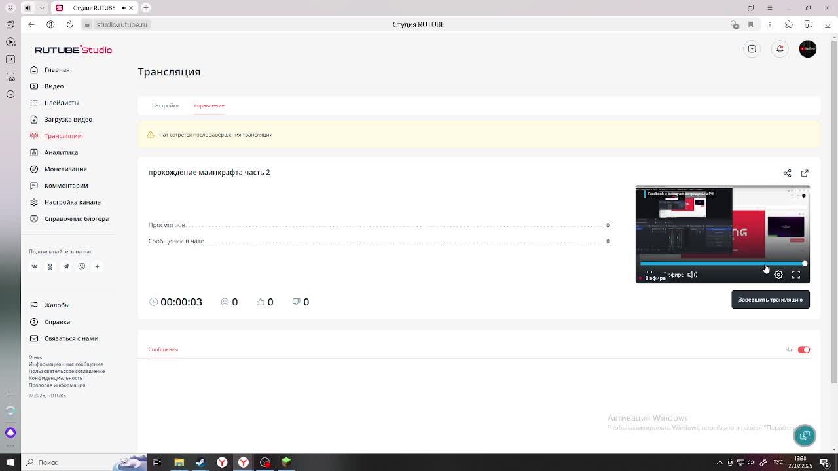838x471 pixels.
Task: Open the add video button in header
Action: (x=752, y=49)
